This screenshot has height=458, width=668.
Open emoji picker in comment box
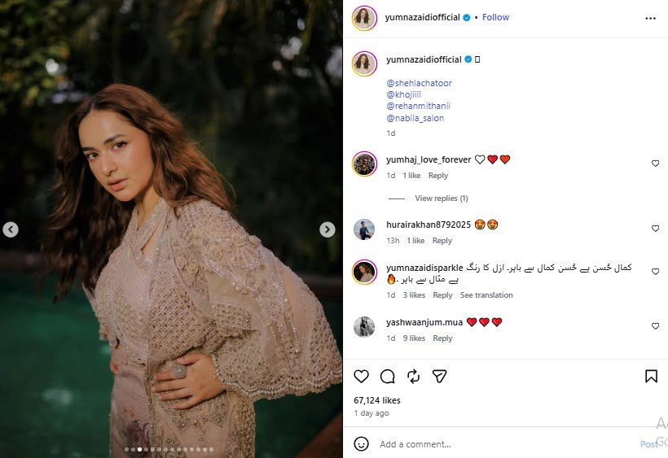tap(362, 444)
